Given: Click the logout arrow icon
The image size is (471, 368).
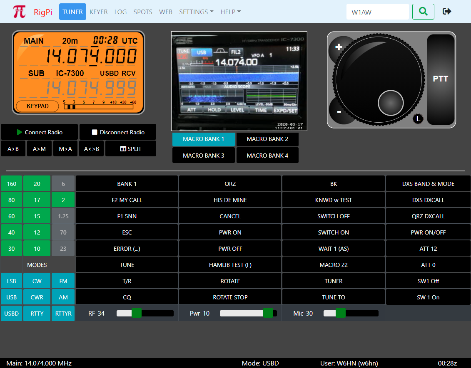Looking at the screenshot, I should (x=447, y=12).
